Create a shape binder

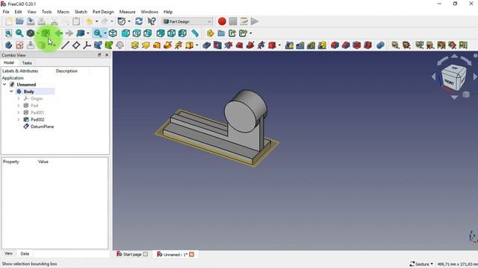(x=98, y=45)
